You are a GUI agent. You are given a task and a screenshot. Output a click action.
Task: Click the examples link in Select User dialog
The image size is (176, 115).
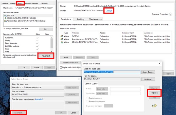[39, 99]
